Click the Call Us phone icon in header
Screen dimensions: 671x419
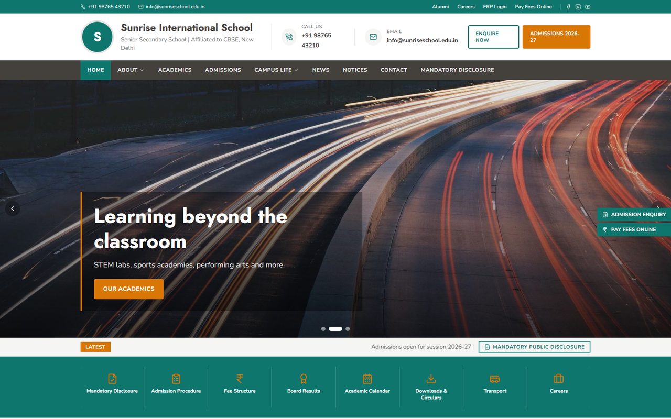pyautogui.click(x=289, y=37)
